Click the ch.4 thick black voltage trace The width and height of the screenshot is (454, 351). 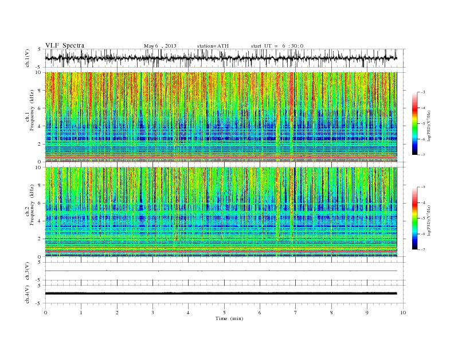(x=221, y=294)
